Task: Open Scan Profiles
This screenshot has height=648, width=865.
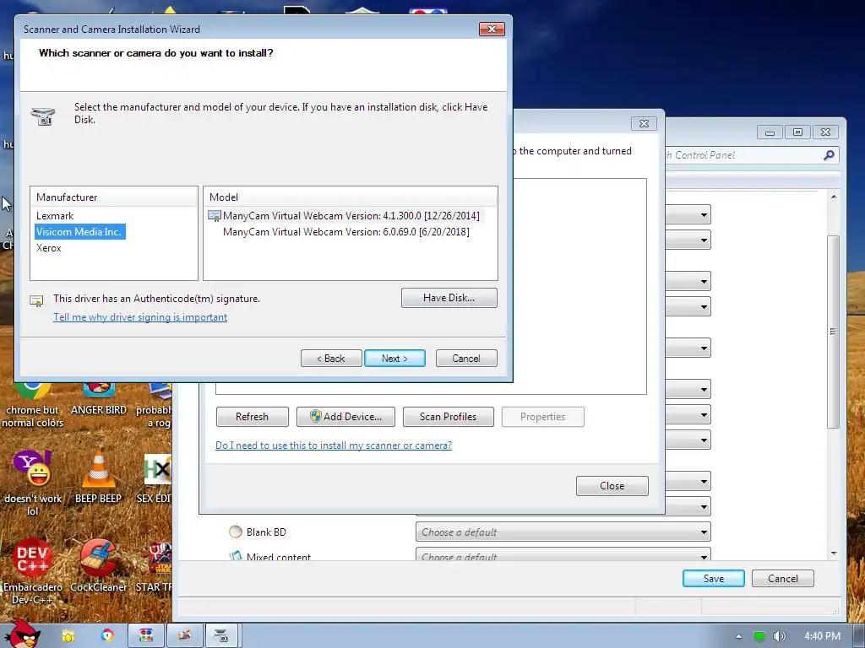Action: coord(448,417)
